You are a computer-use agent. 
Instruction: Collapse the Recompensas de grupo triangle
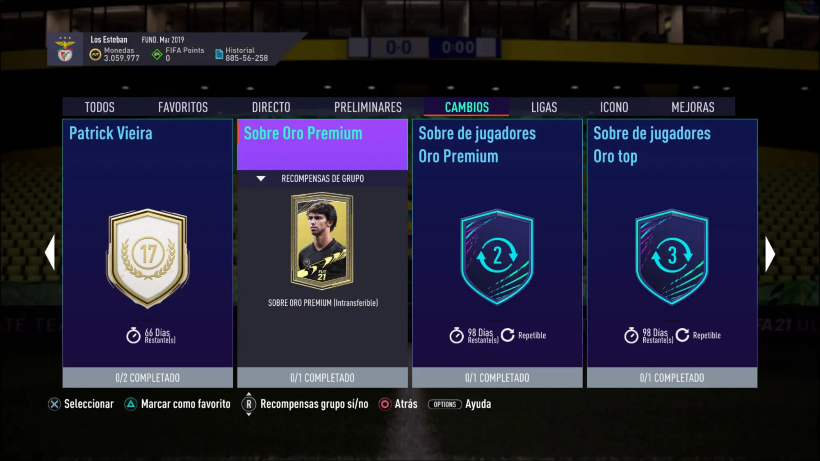pyautogui.click(x=261, y=179)
